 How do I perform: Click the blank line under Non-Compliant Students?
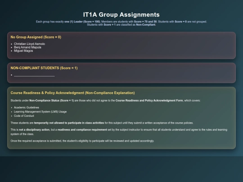[34, 75]
